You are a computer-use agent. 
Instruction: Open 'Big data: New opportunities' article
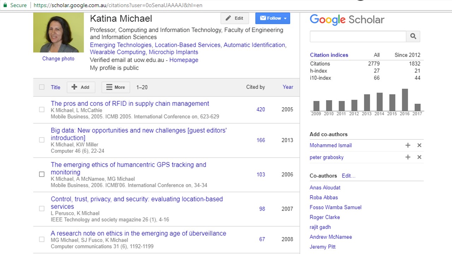point(139,134)
